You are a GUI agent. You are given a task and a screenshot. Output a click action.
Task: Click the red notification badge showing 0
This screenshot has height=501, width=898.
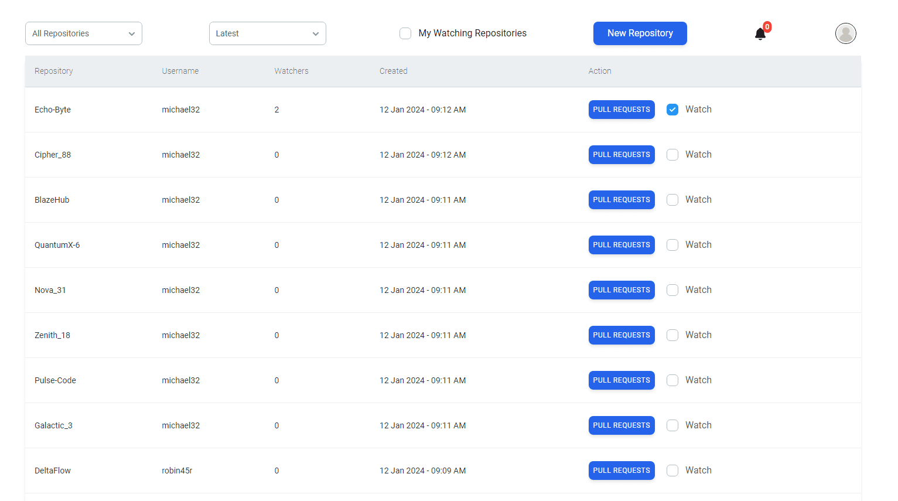(766, 26)
